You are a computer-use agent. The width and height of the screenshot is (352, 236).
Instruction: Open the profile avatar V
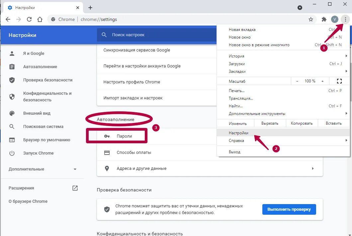(335, 19)
